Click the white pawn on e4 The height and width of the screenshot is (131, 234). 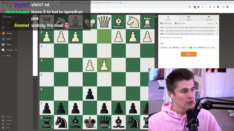tap(90, 65)
